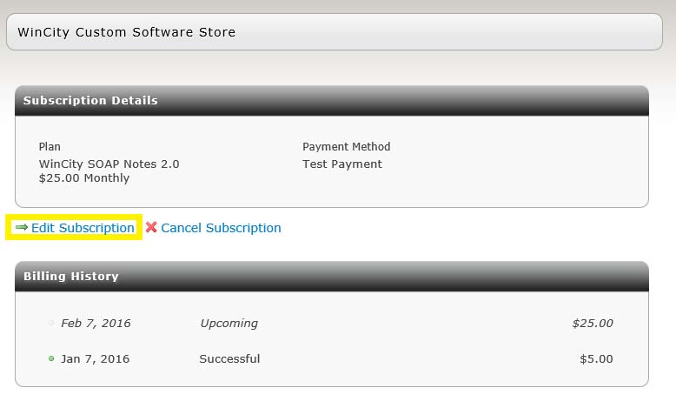Click the Plan label

[50, 147]
